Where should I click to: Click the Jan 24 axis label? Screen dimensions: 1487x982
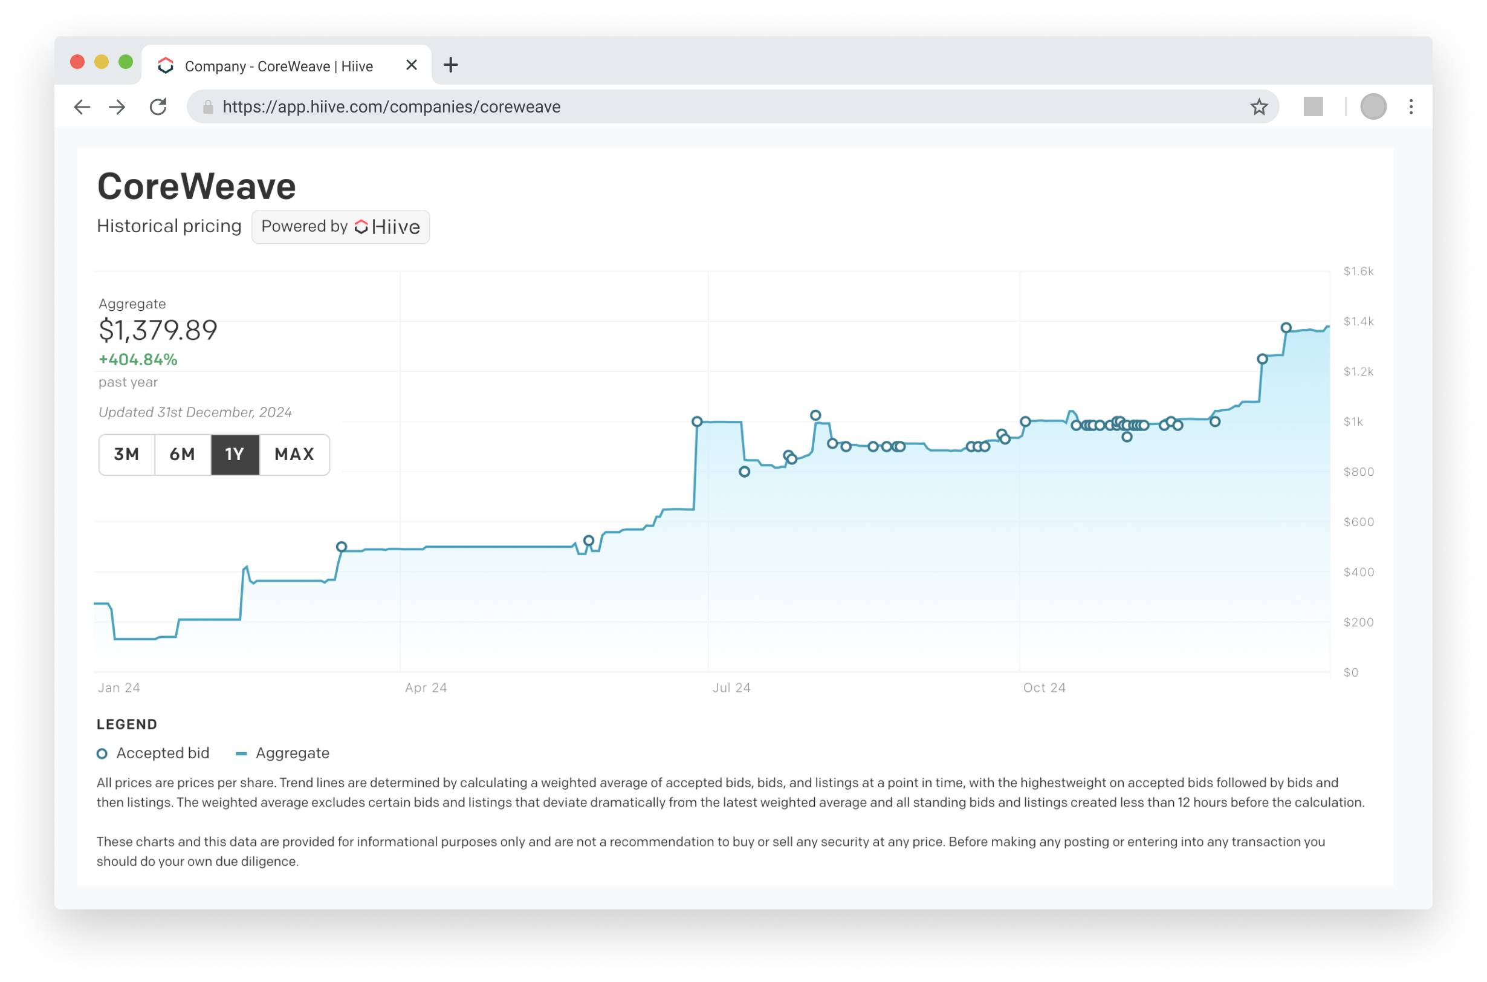pos(119,688)
